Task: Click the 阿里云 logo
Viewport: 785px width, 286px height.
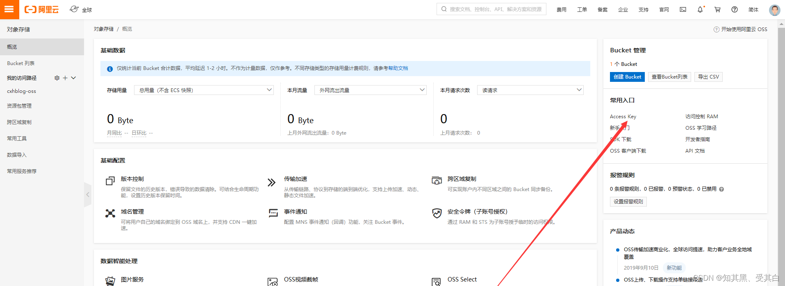Action: point(41,9)
